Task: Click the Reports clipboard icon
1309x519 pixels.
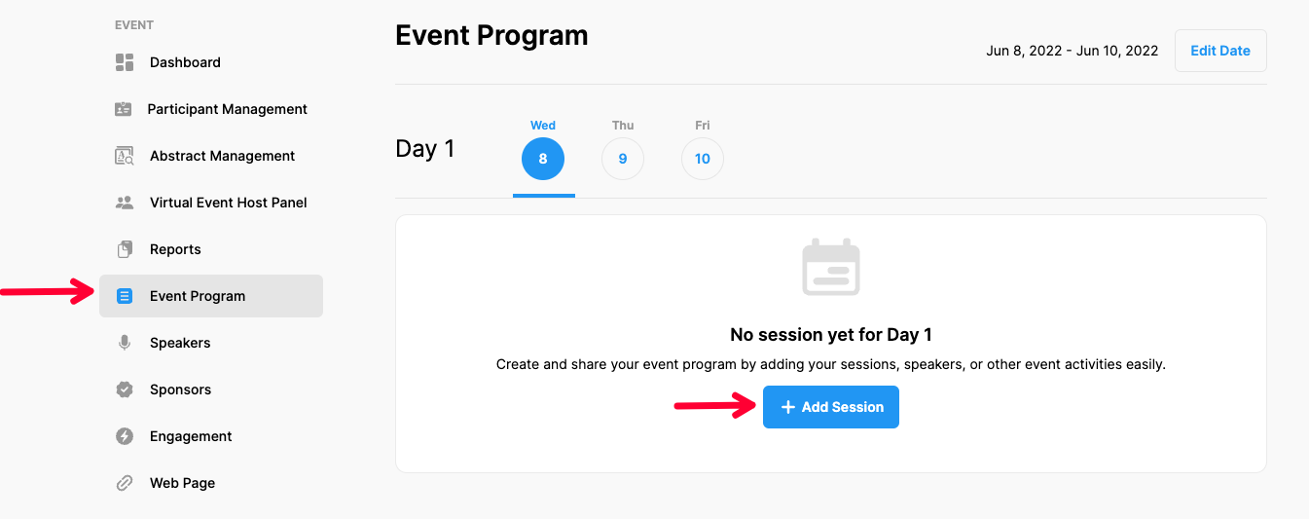Action: (125, 249)
